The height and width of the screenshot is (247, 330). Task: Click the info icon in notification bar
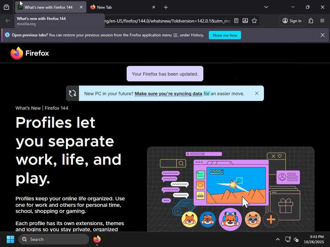7,35
